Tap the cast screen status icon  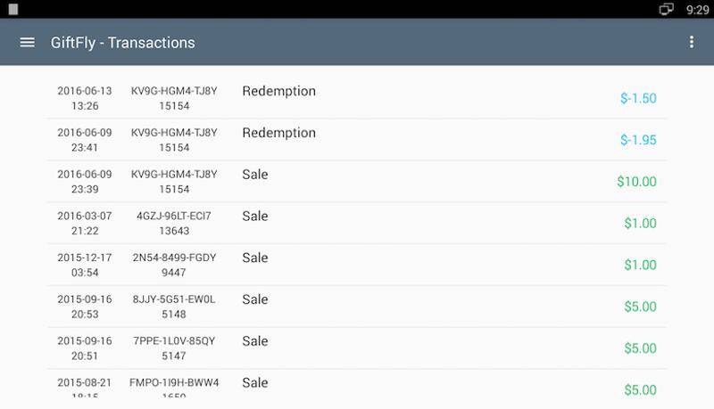coord(666,9)
